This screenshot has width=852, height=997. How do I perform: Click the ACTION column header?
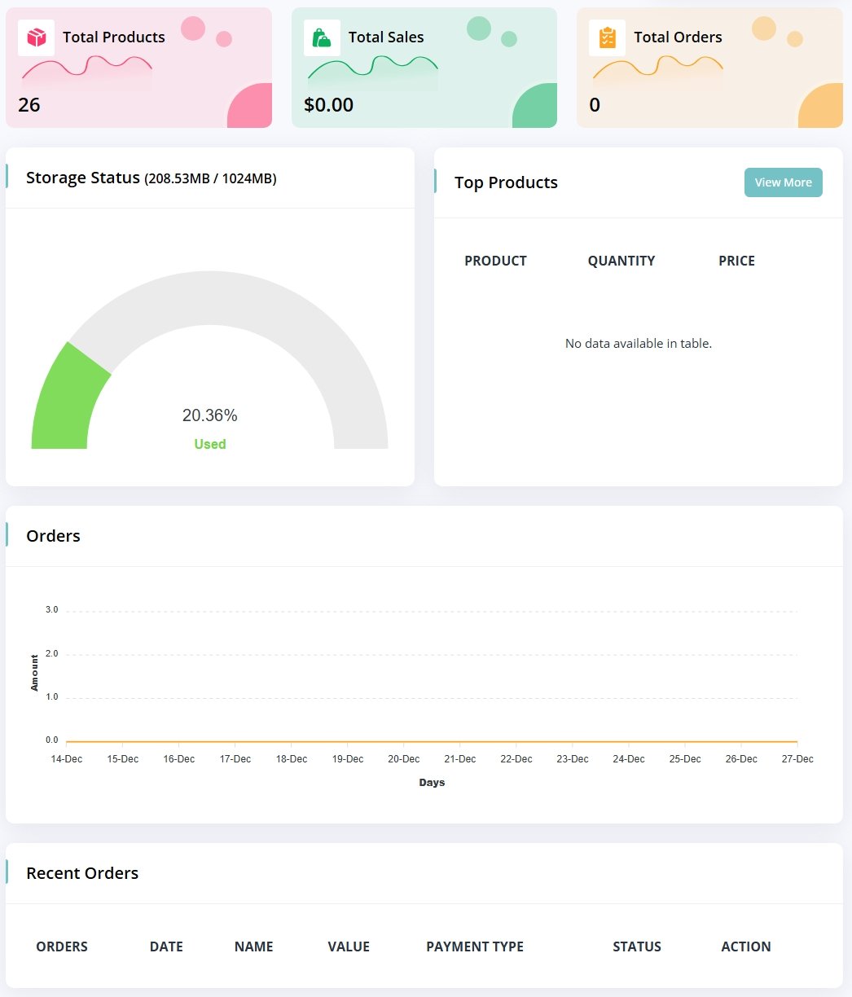coord(745,946)
